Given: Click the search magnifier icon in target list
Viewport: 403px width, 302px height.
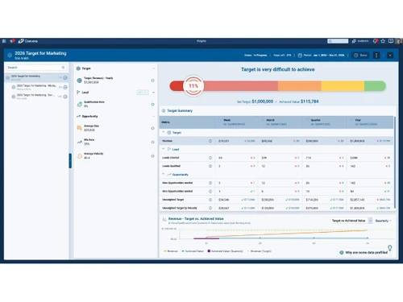Looking at the screenshot, I should tap(63, 68).
